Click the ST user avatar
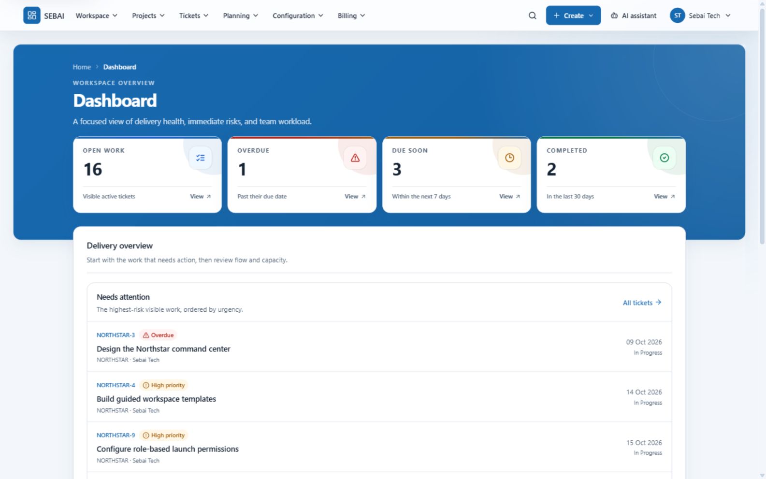766x479 pixels. click(x=678, y=15)
